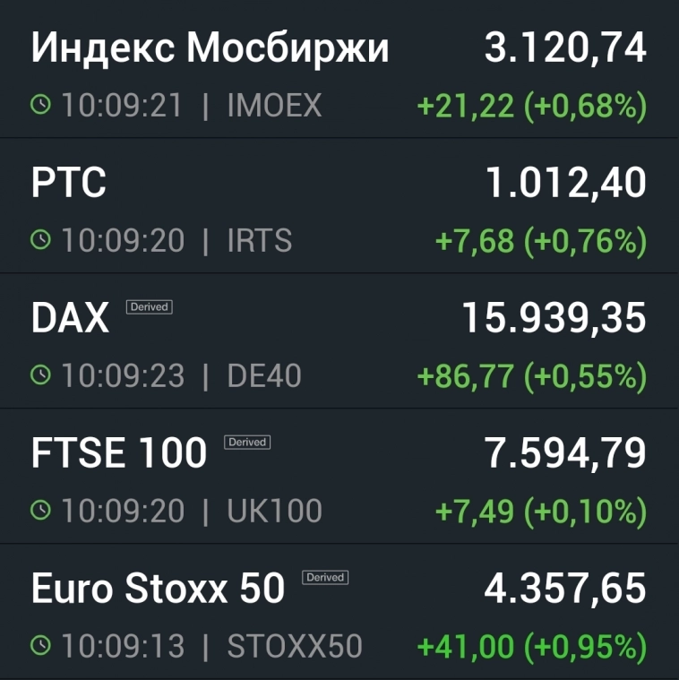Open the РТС index entry
679x680 pixels.
(68, 184)
